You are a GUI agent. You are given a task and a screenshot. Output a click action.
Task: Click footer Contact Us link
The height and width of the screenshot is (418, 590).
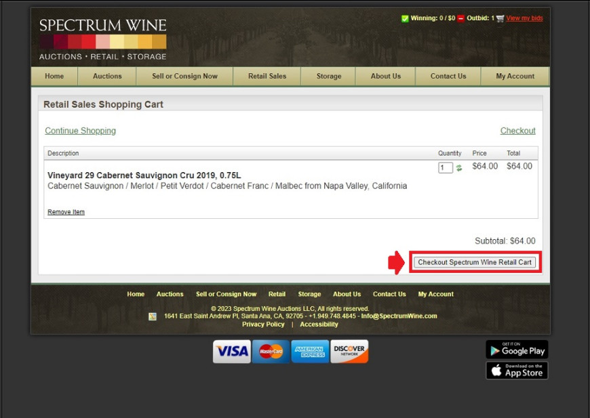[x=389, y=294]
